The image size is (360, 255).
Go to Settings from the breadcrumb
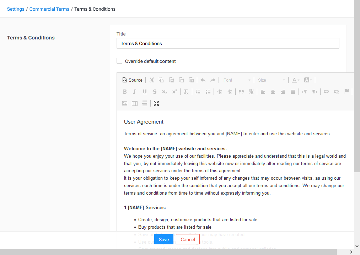(x=16, y=9)
